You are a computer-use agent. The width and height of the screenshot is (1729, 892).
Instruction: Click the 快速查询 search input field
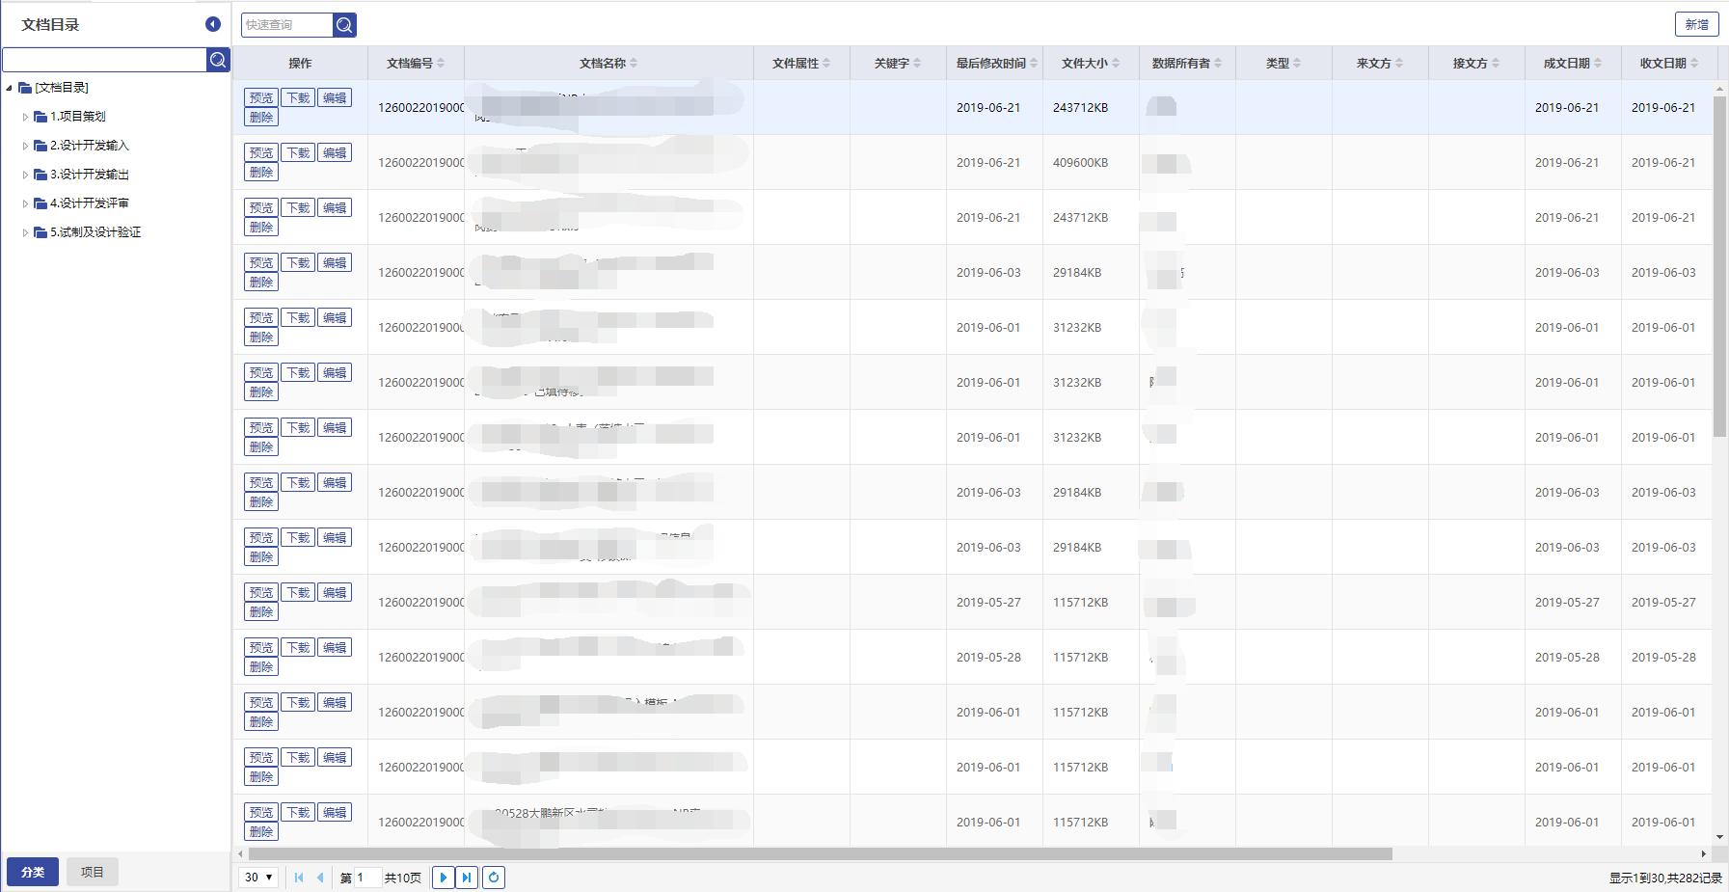click(286, 25)
